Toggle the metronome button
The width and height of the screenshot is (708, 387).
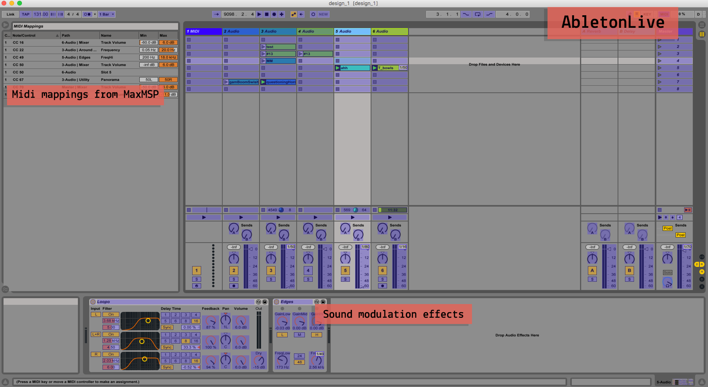[87, 14]
